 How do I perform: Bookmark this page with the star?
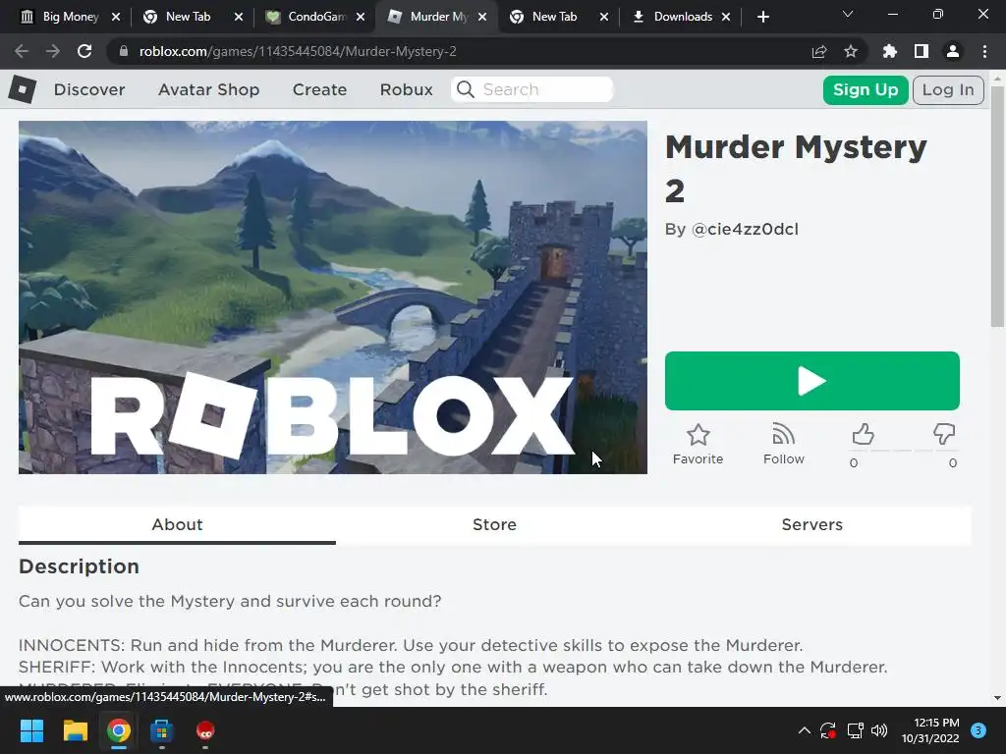pyautogui.click(x=851, y=51)
